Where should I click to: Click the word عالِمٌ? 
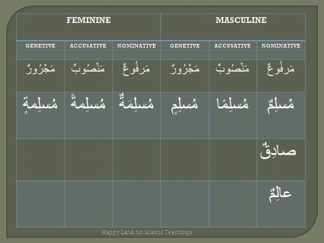(280, 194)
